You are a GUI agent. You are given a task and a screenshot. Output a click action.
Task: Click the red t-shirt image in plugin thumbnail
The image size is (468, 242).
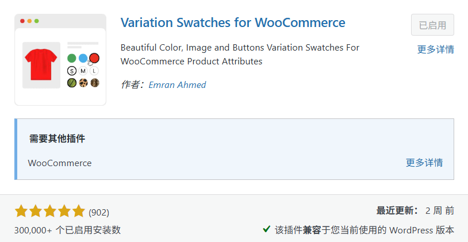click(x=41, y=64)
